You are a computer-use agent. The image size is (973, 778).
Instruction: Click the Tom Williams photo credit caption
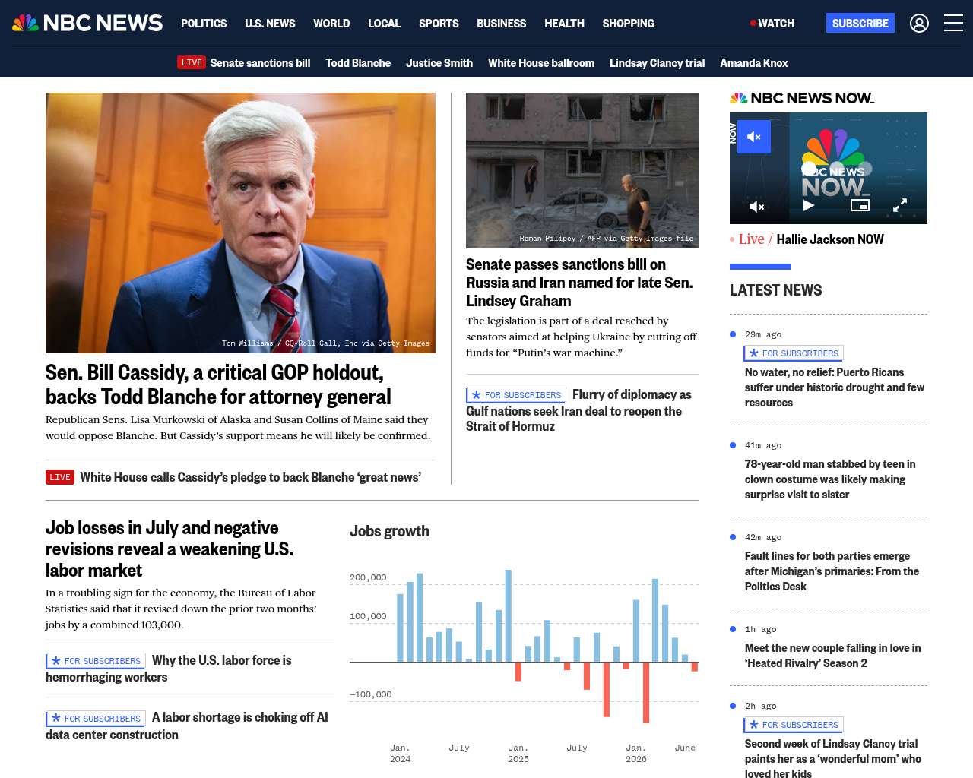325,343
